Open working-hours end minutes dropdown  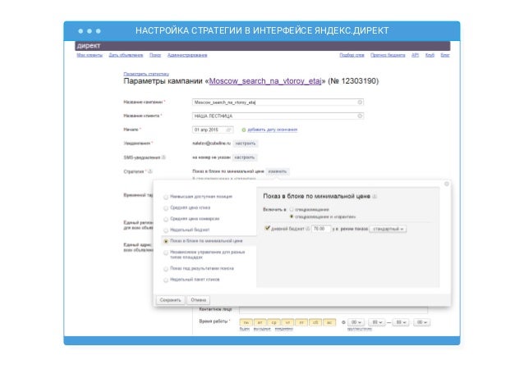pos(421,322)
